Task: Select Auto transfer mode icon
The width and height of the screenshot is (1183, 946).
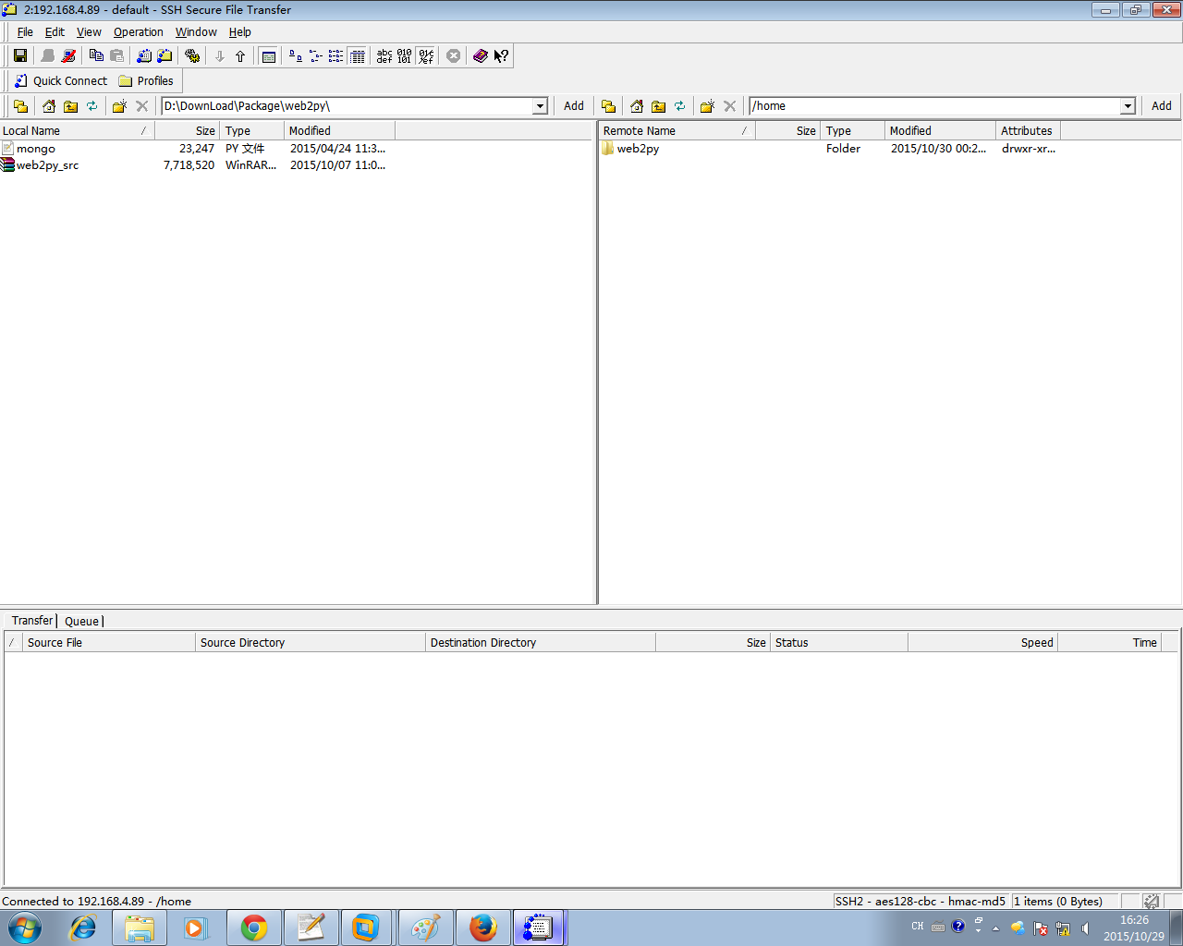Action: tap(426, 56)
